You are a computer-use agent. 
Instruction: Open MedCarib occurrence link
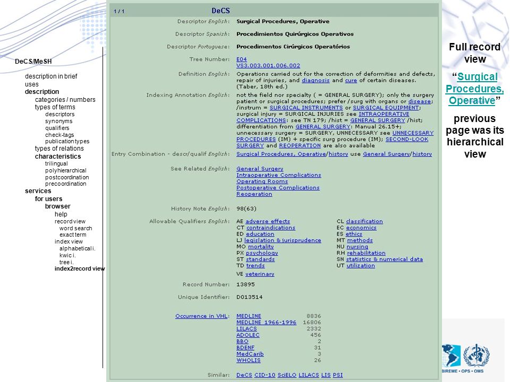click(x=250, y=354)
